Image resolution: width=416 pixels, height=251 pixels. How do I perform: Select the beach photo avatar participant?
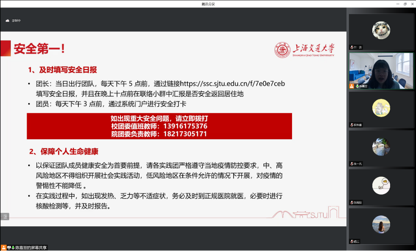(381, 224)
